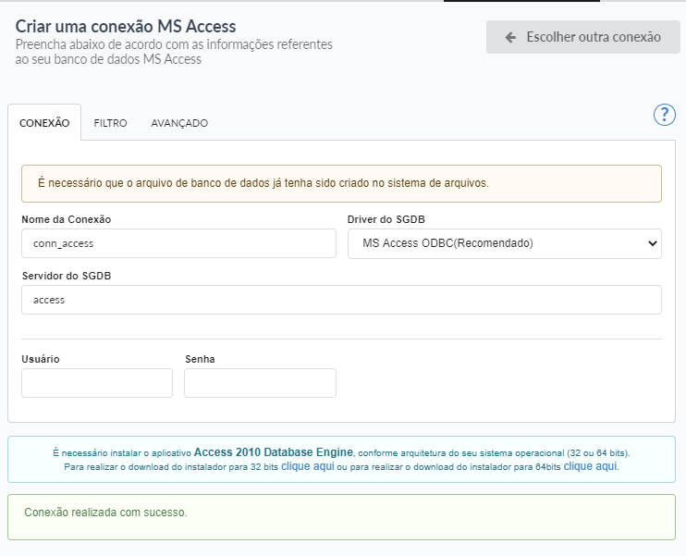Select the AVANÇADO tab

click(x=179, y=123)
